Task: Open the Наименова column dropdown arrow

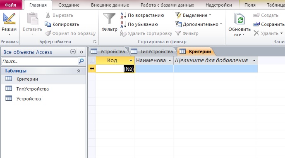Action: 170,60
